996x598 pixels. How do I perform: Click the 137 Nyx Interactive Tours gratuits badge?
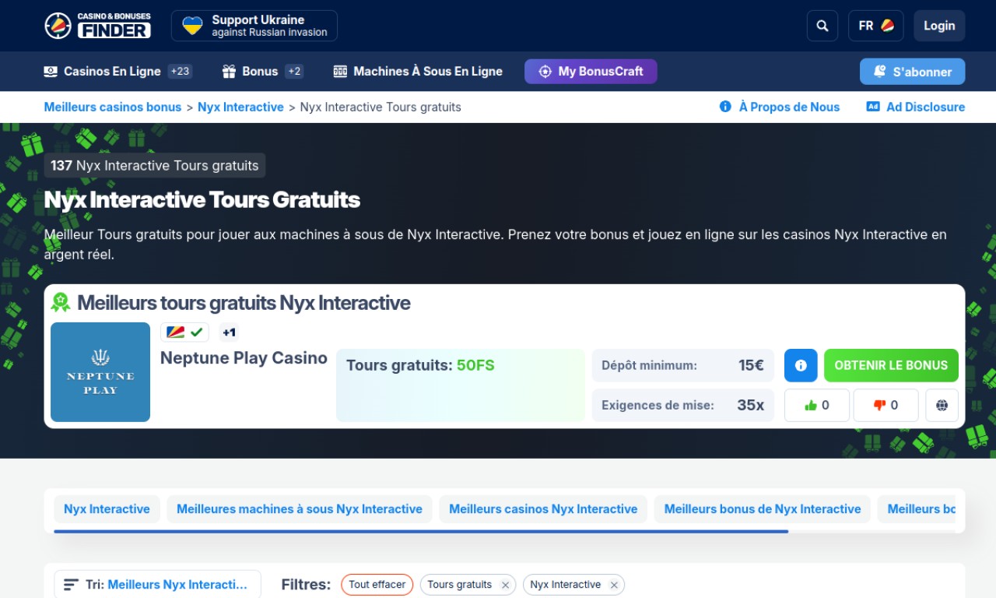coord(155,165)
